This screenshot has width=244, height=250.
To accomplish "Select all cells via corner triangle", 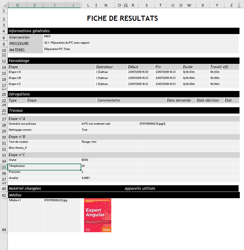I will [x=5, y=5].
